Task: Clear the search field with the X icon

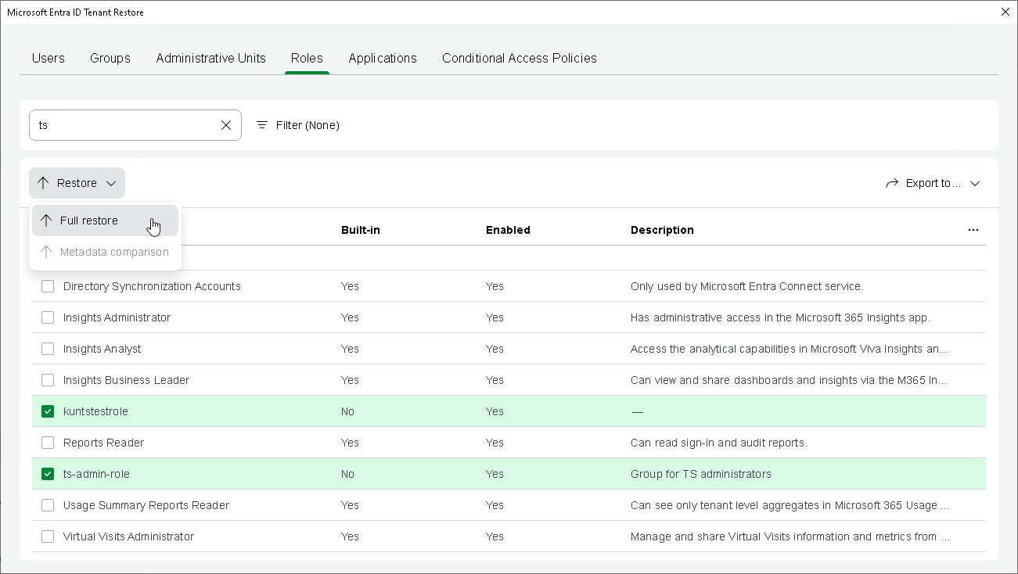Action: click(x=226, y=125)
